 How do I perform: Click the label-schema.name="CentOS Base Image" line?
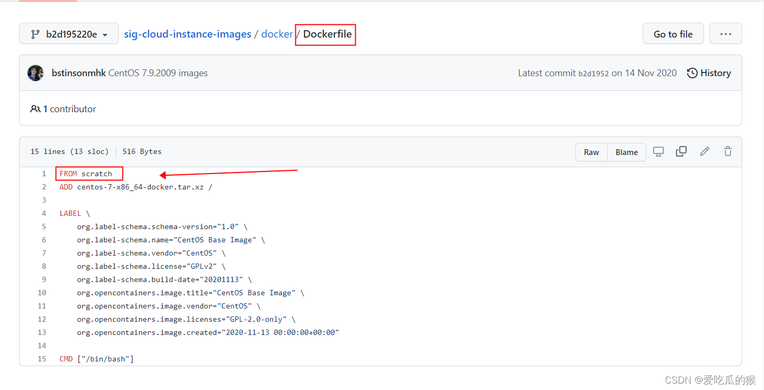click(x=171, y=240)
